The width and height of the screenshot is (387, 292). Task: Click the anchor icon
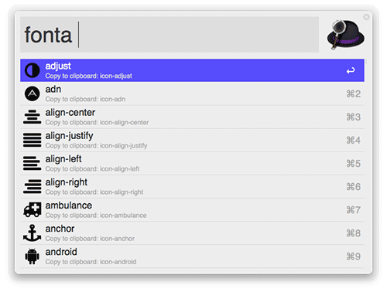33,233
